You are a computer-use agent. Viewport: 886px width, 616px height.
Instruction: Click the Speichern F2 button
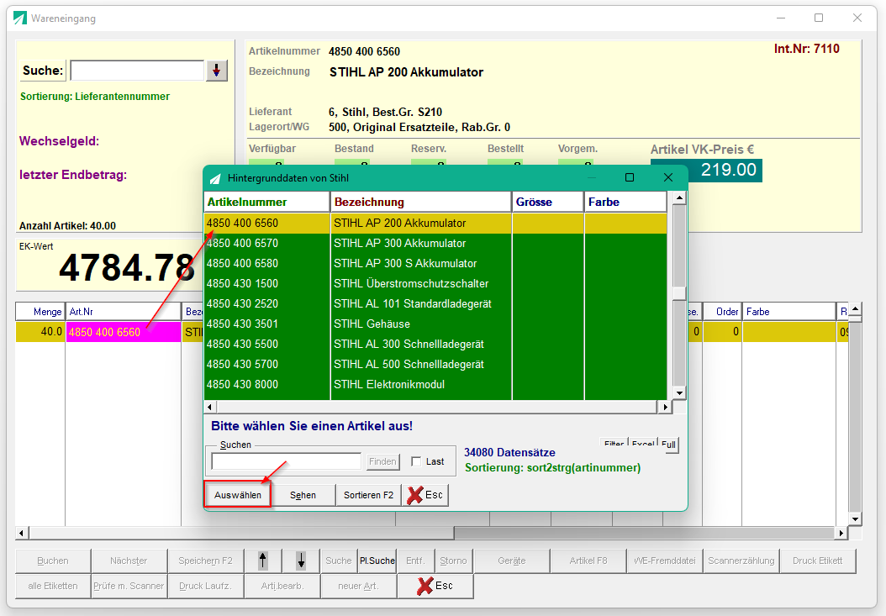pyautogui.click(x=206, y=561)
